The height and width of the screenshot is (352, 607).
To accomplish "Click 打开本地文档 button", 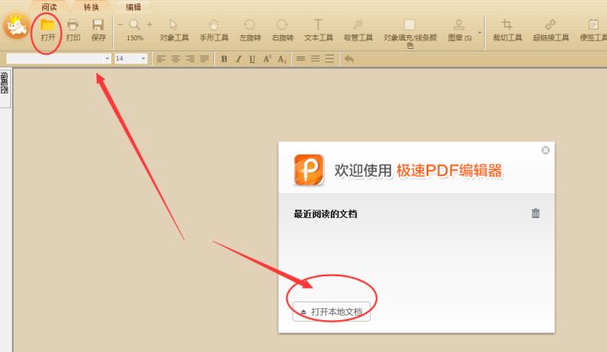I will (331, 312).
